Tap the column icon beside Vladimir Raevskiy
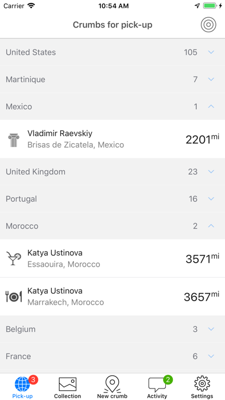Image resolution: width=225 pixels, height=400 pixels. (x=14, y=140)
